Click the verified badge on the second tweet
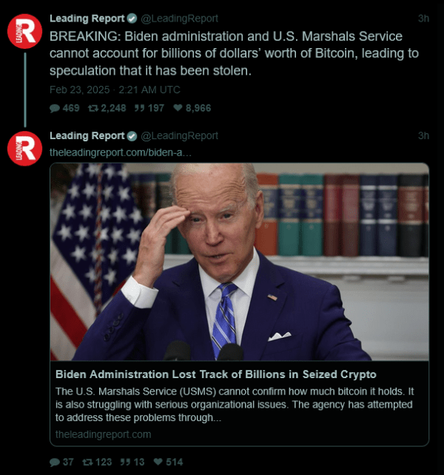 pos(132,136)
